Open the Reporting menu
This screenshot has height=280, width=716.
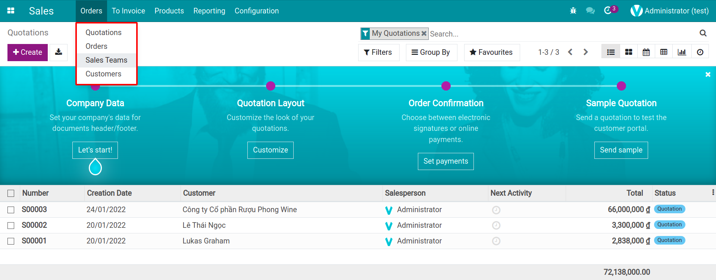(209, 11)
